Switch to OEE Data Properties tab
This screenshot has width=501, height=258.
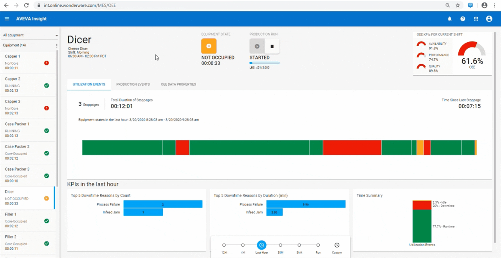coord(178,84)
